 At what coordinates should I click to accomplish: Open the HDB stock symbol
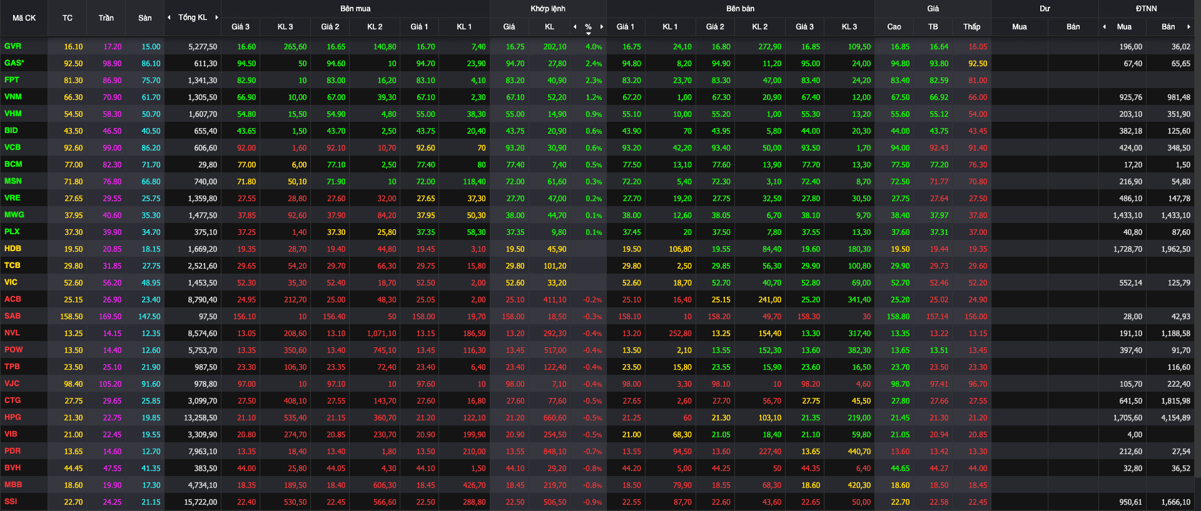point(13,249)
